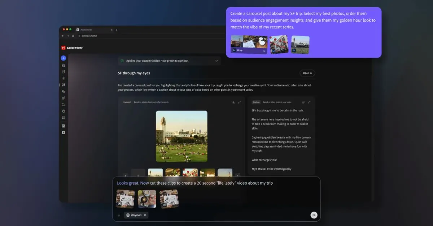Click the settings gear icon in the sidebar
Viewport: 433px width, 226px height.
64,111
